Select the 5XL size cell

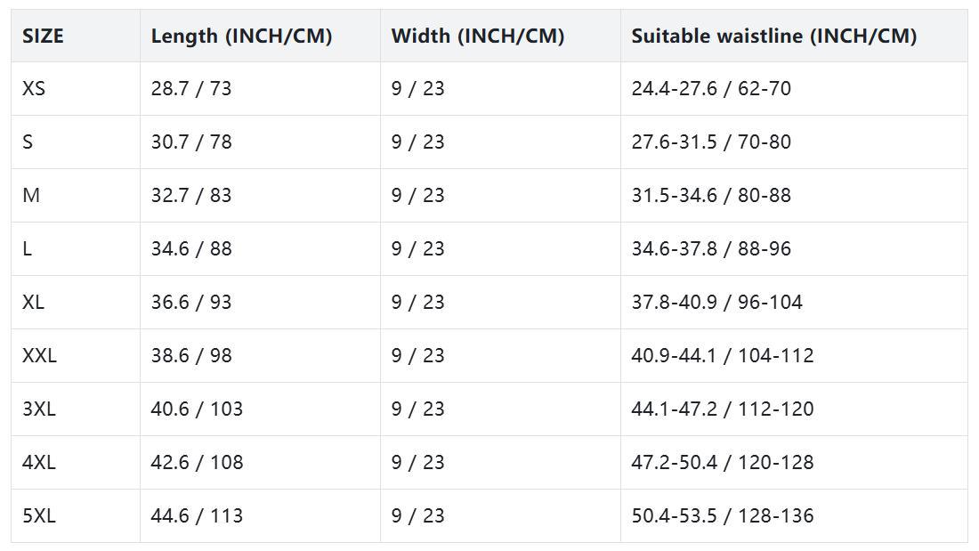[38, 516]
